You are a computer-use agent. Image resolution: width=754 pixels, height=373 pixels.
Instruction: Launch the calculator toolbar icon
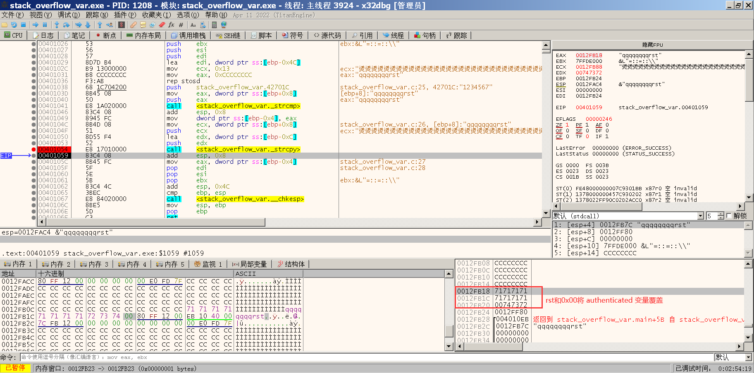[x=214, y=25]
